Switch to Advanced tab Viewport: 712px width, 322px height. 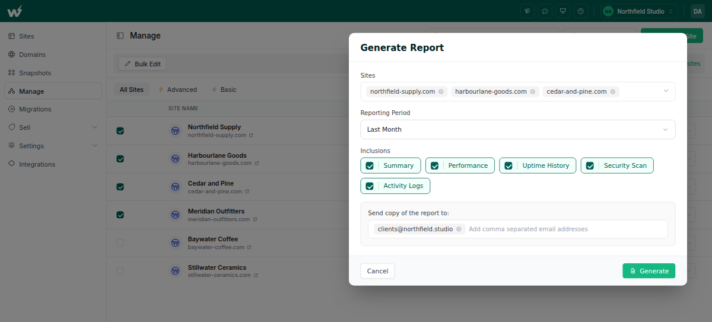click(177, 90)
